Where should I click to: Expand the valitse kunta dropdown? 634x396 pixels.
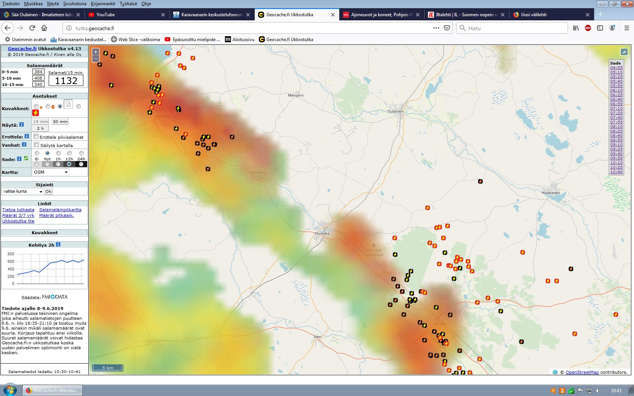tap(23, 192)
